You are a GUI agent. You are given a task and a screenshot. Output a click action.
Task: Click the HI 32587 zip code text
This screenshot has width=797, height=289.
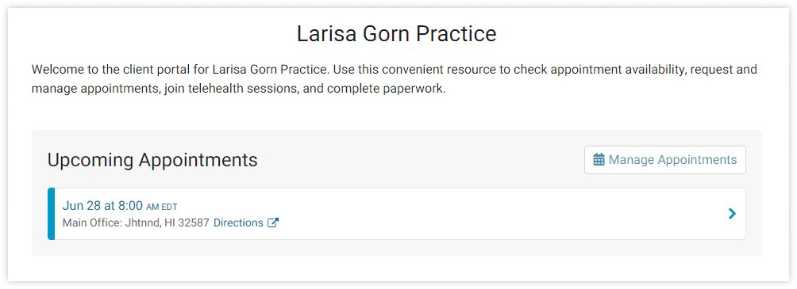pyautogui.click(x=187, y=222)
